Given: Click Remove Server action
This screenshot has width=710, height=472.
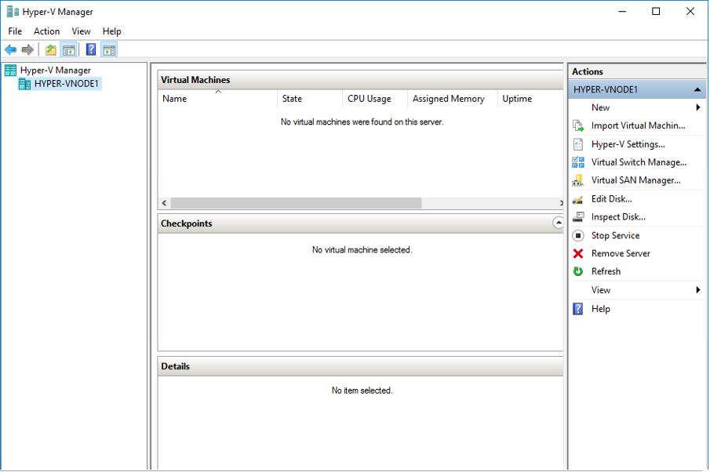Looking at the screenshot, I should 621,253.
